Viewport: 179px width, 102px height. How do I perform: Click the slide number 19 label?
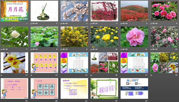coord(26,101)
